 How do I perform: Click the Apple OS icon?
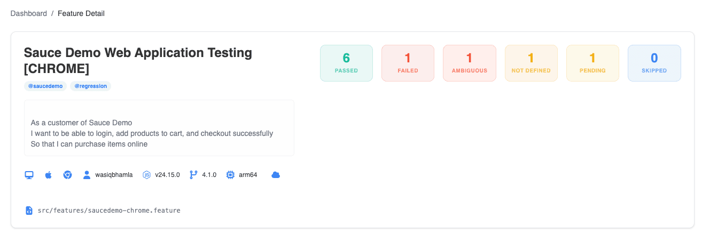[48, 175]
